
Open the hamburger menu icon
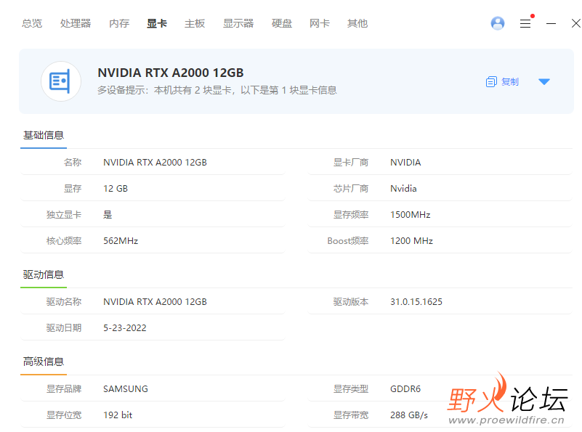pyautogui.click(x=525, y=24)
